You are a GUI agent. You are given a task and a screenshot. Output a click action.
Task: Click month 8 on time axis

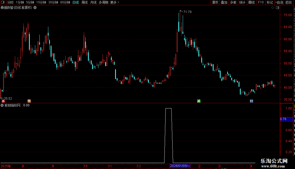tap(23, 166)
